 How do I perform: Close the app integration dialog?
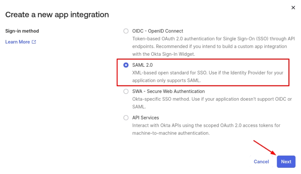(293, 8)
